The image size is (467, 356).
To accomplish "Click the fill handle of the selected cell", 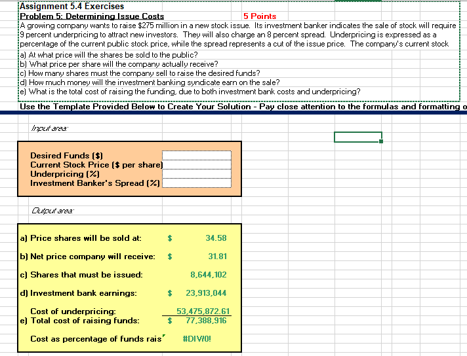I will 381,141.
